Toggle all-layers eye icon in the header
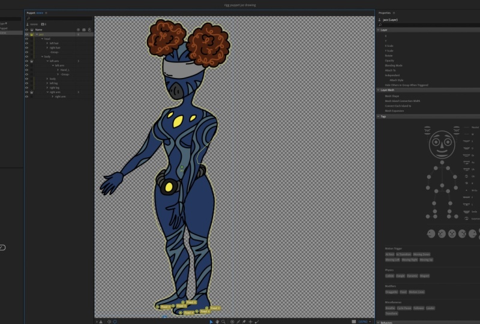The width and height of the screenshot is (480, 324). coord(26,30)
